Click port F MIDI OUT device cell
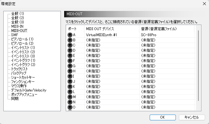209x124 pixels. pos(112,61)
